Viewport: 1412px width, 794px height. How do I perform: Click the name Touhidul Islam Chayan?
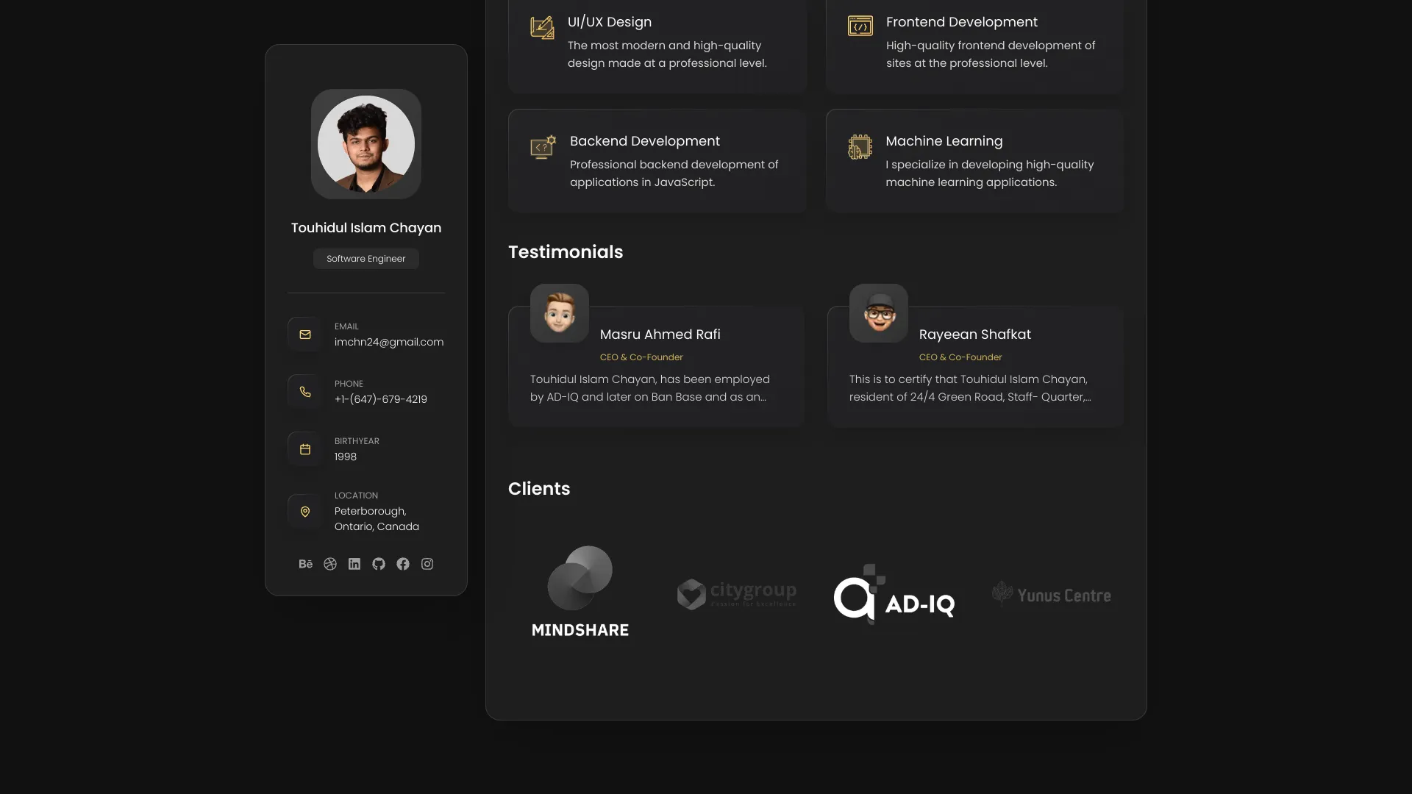366,228
